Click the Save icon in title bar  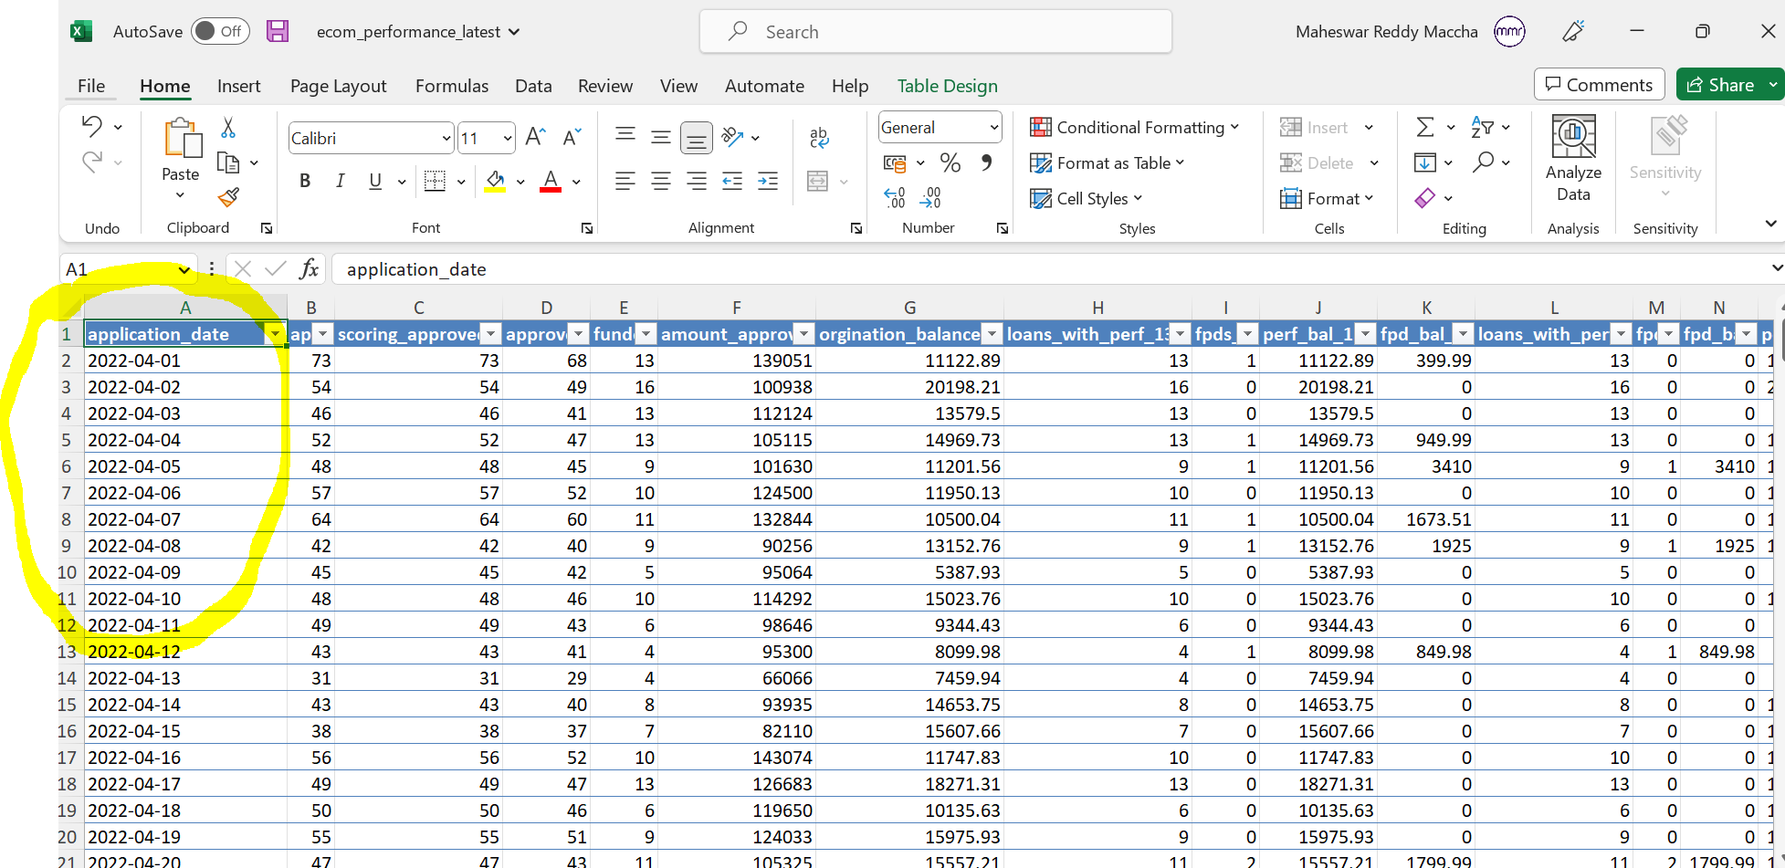coord(278,31)
